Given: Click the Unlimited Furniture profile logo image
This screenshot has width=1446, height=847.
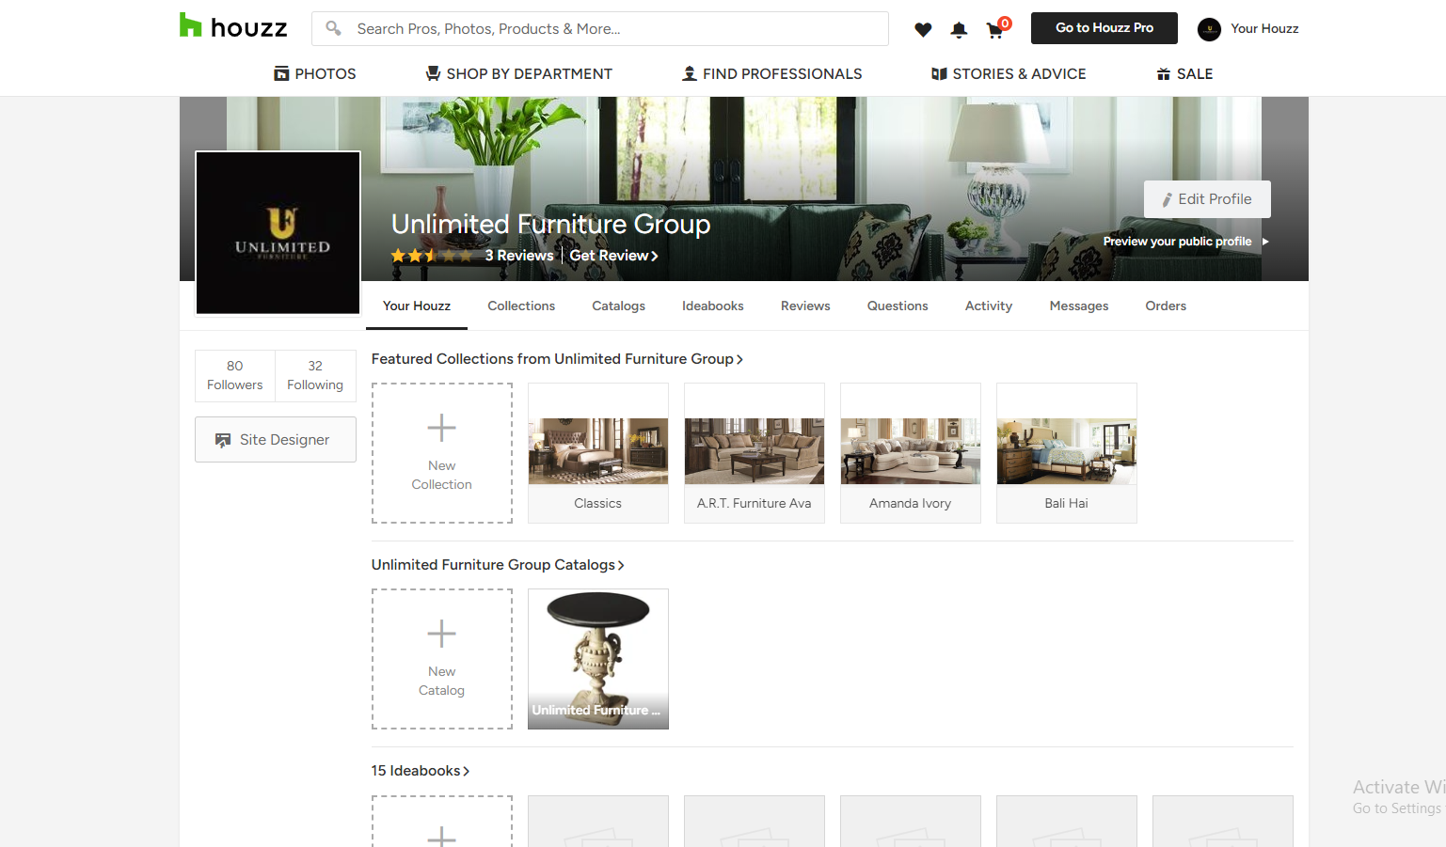Looking at the screenshot, I should click(x=278, y=233).
